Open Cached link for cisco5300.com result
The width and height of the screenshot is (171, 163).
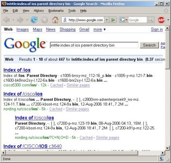coord(57,85)
